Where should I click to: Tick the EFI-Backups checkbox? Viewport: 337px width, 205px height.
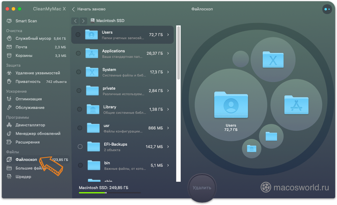(80, 147)
